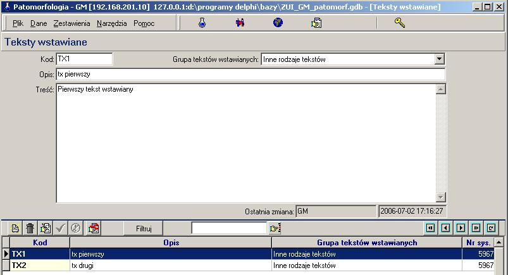The width and height of the screenshot is (508, 275).
Task: Click the two people toolbar icon
Action: pyautogui.click(x=240, y=23)
